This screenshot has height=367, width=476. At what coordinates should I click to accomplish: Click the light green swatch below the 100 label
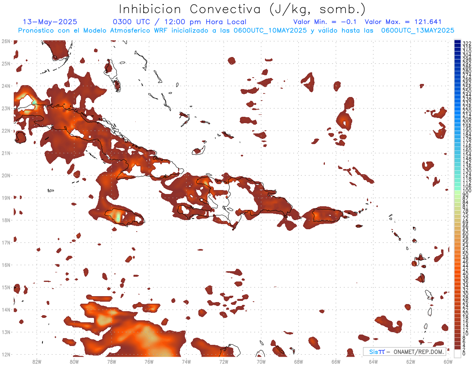point(457,192)
